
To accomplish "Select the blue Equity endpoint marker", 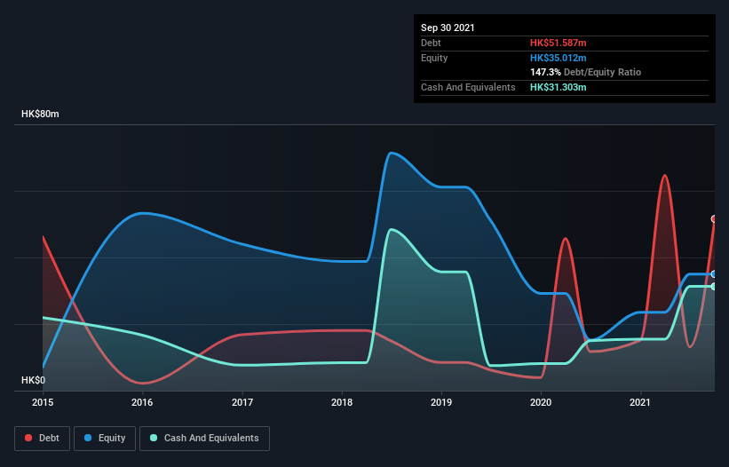I will (714, 274).
